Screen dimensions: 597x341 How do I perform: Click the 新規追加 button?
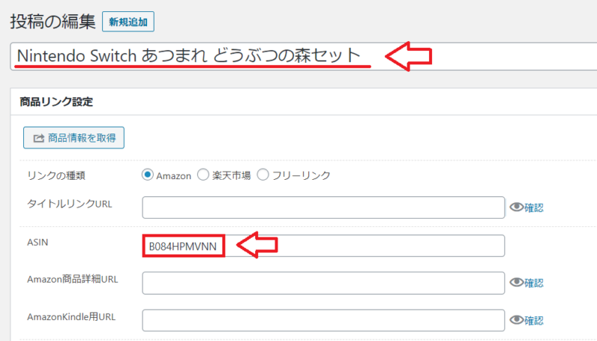(128, 22)
